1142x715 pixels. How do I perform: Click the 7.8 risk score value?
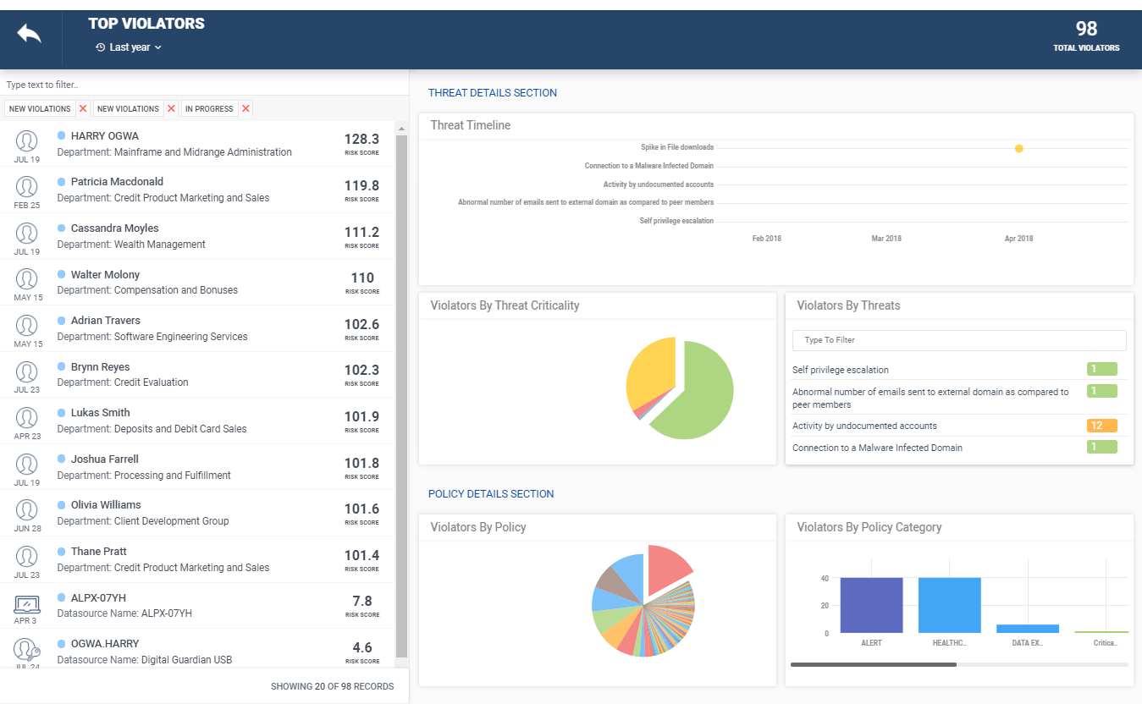point(362,601)
